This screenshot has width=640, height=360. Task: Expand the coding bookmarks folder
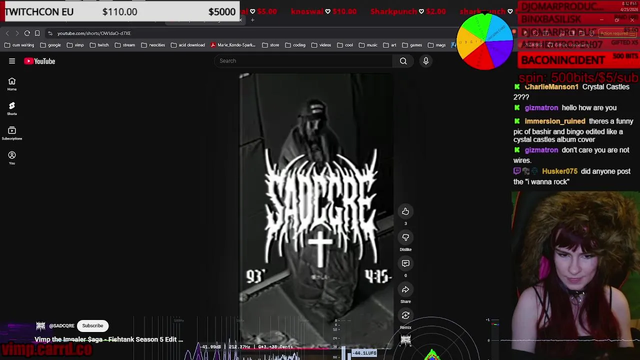click(295, 45)
